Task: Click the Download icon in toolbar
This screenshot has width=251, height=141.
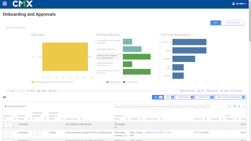Action: tap(232, 91)
